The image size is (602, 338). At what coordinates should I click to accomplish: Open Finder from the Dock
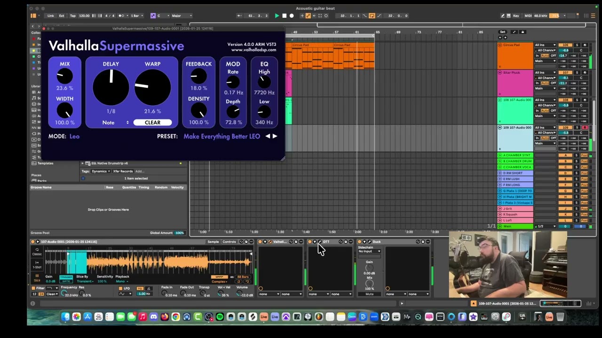coord(65,317)
